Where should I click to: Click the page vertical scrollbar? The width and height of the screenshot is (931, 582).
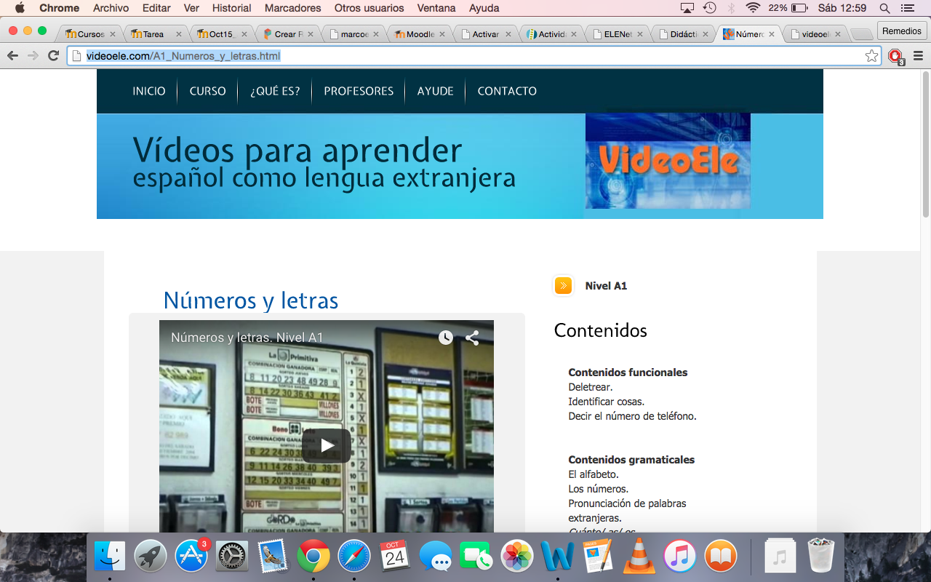click(925, 144)
